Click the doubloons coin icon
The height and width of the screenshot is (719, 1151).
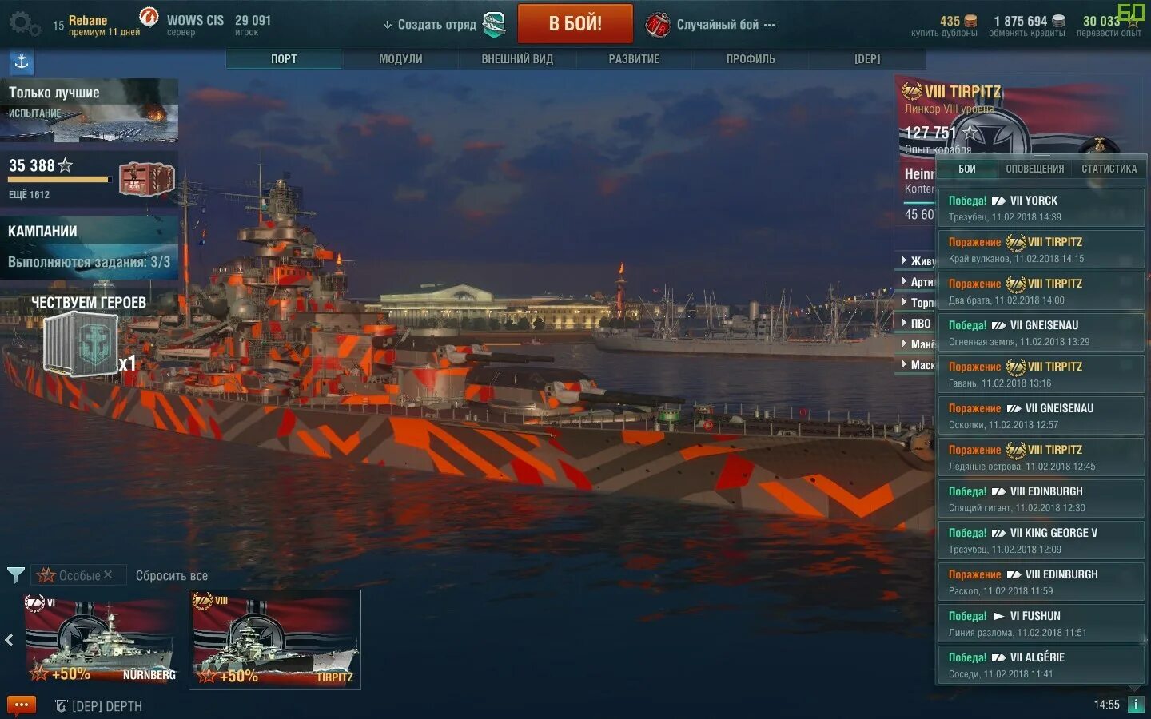(x=970, y=21)
